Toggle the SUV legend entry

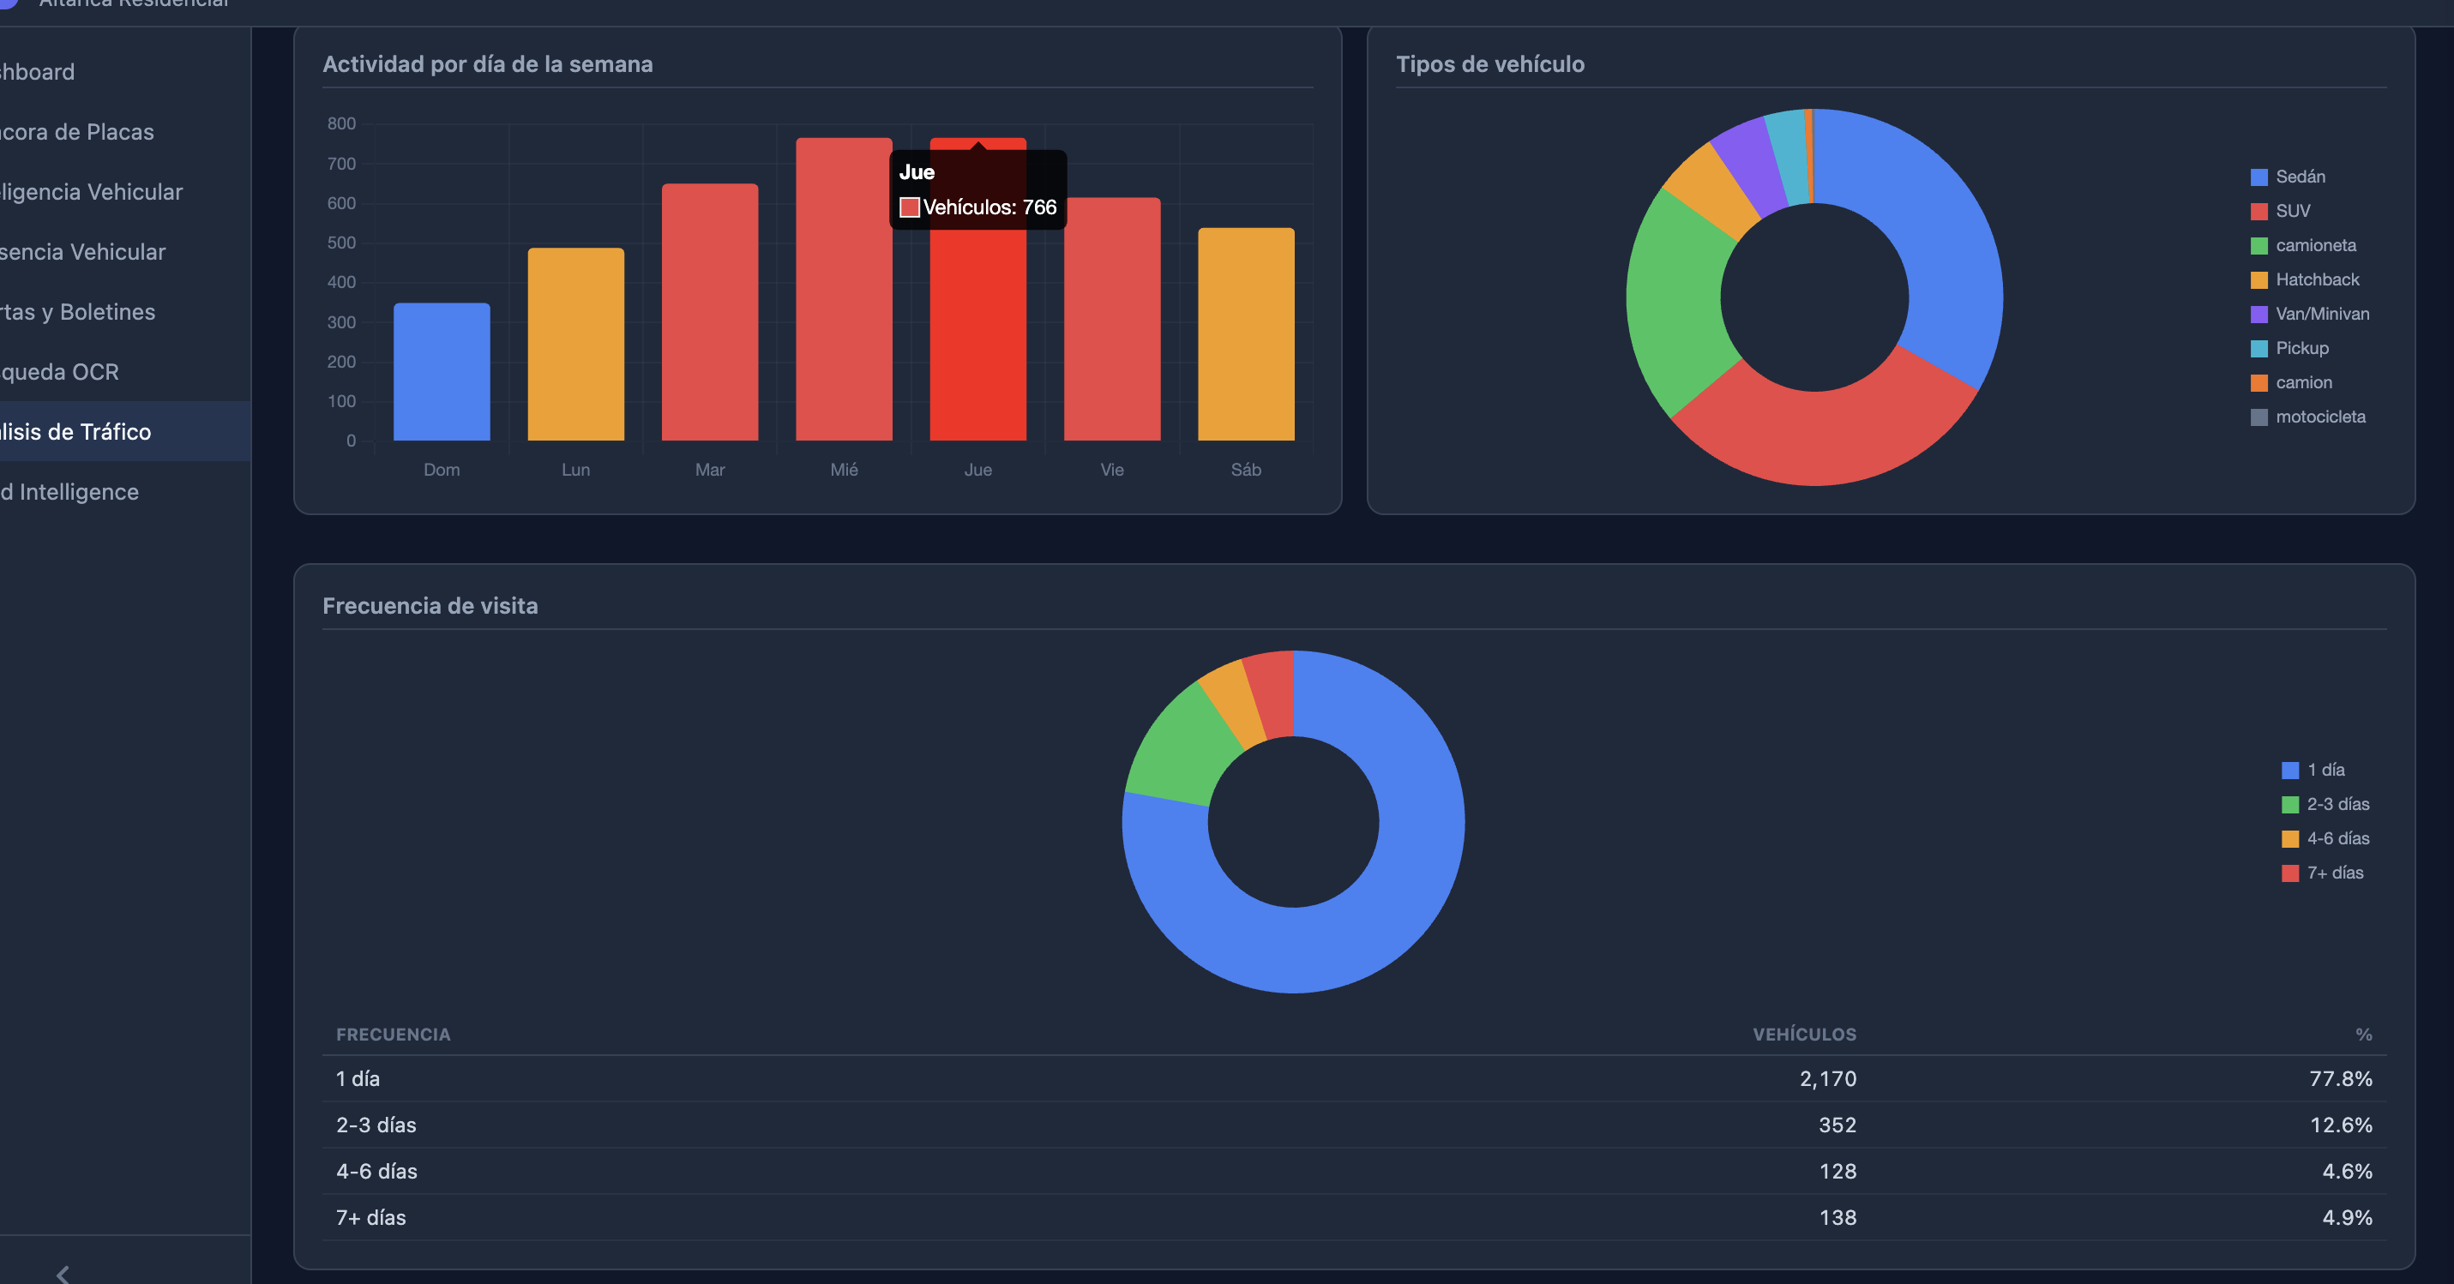coord(2291,211)
